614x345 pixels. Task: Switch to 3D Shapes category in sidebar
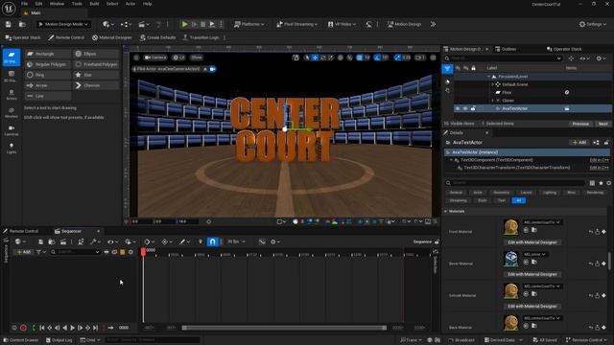(x=12, y=76)
